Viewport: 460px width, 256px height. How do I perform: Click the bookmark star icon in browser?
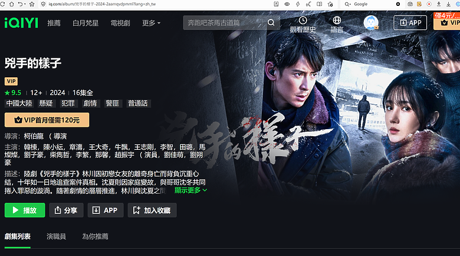(32, 4)
